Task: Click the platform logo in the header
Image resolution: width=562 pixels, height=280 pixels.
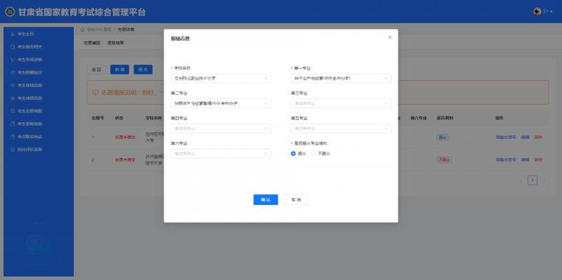Action: (x=10, y=12)
